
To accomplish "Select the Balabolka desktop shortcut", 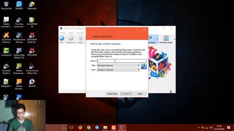I will pos(32,5).
